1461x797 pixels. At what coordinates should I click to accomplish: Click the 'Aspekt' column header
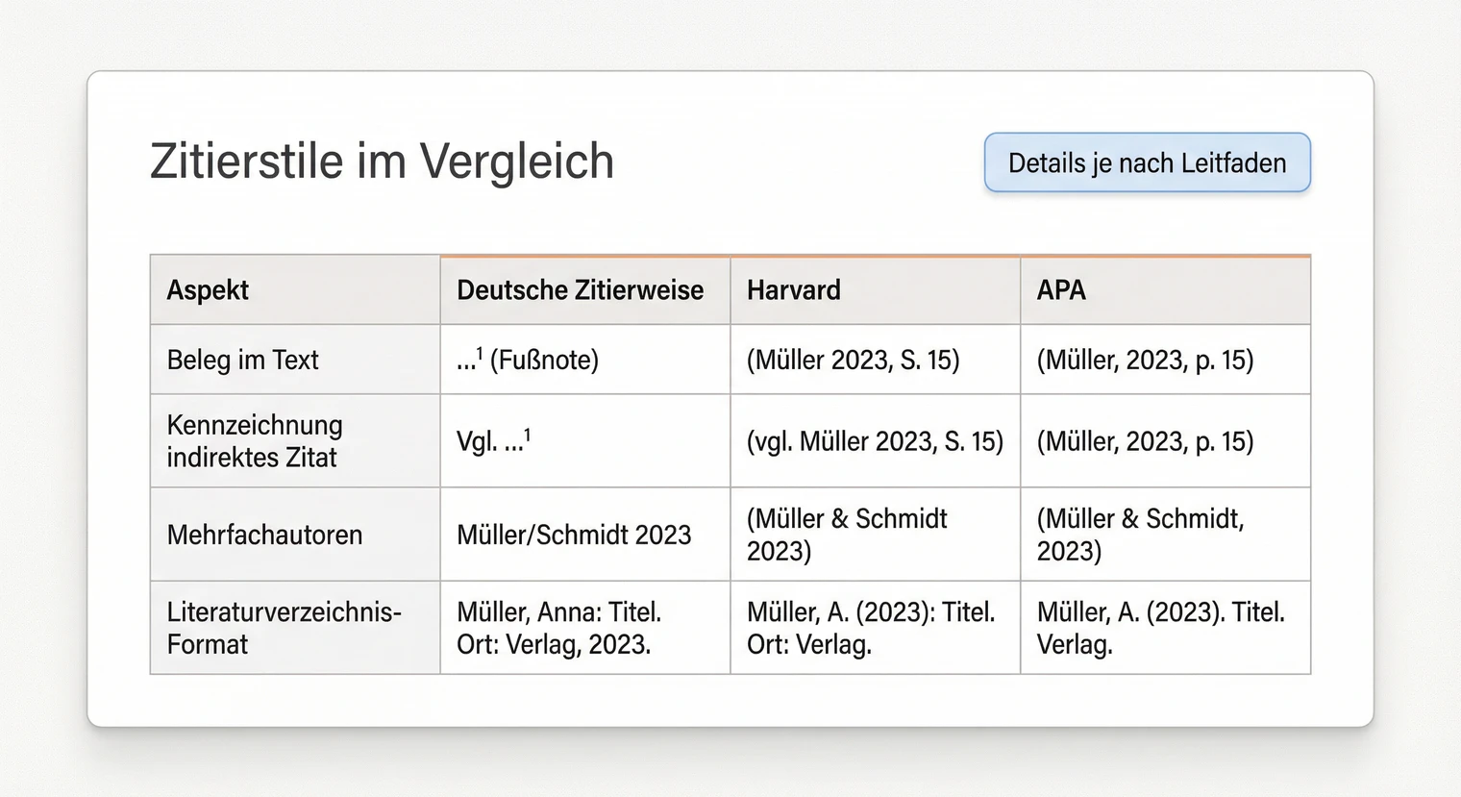point(208,289)
